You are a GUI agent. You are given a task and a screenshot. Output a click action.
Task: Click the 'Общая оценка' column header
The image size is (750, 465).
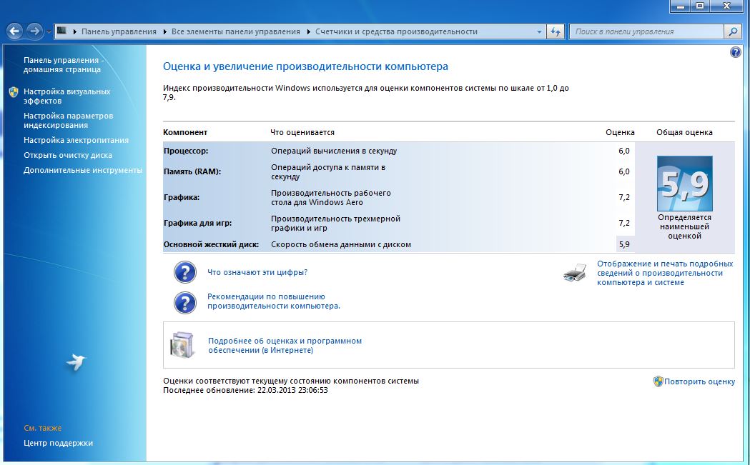(x=684, y=132)
